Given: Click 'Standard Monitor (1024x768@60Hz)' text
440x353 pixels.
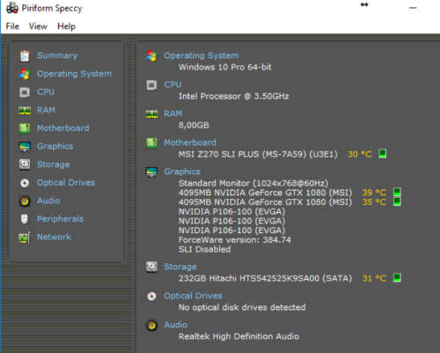Looking at the screenshot, I should [253, 183].
